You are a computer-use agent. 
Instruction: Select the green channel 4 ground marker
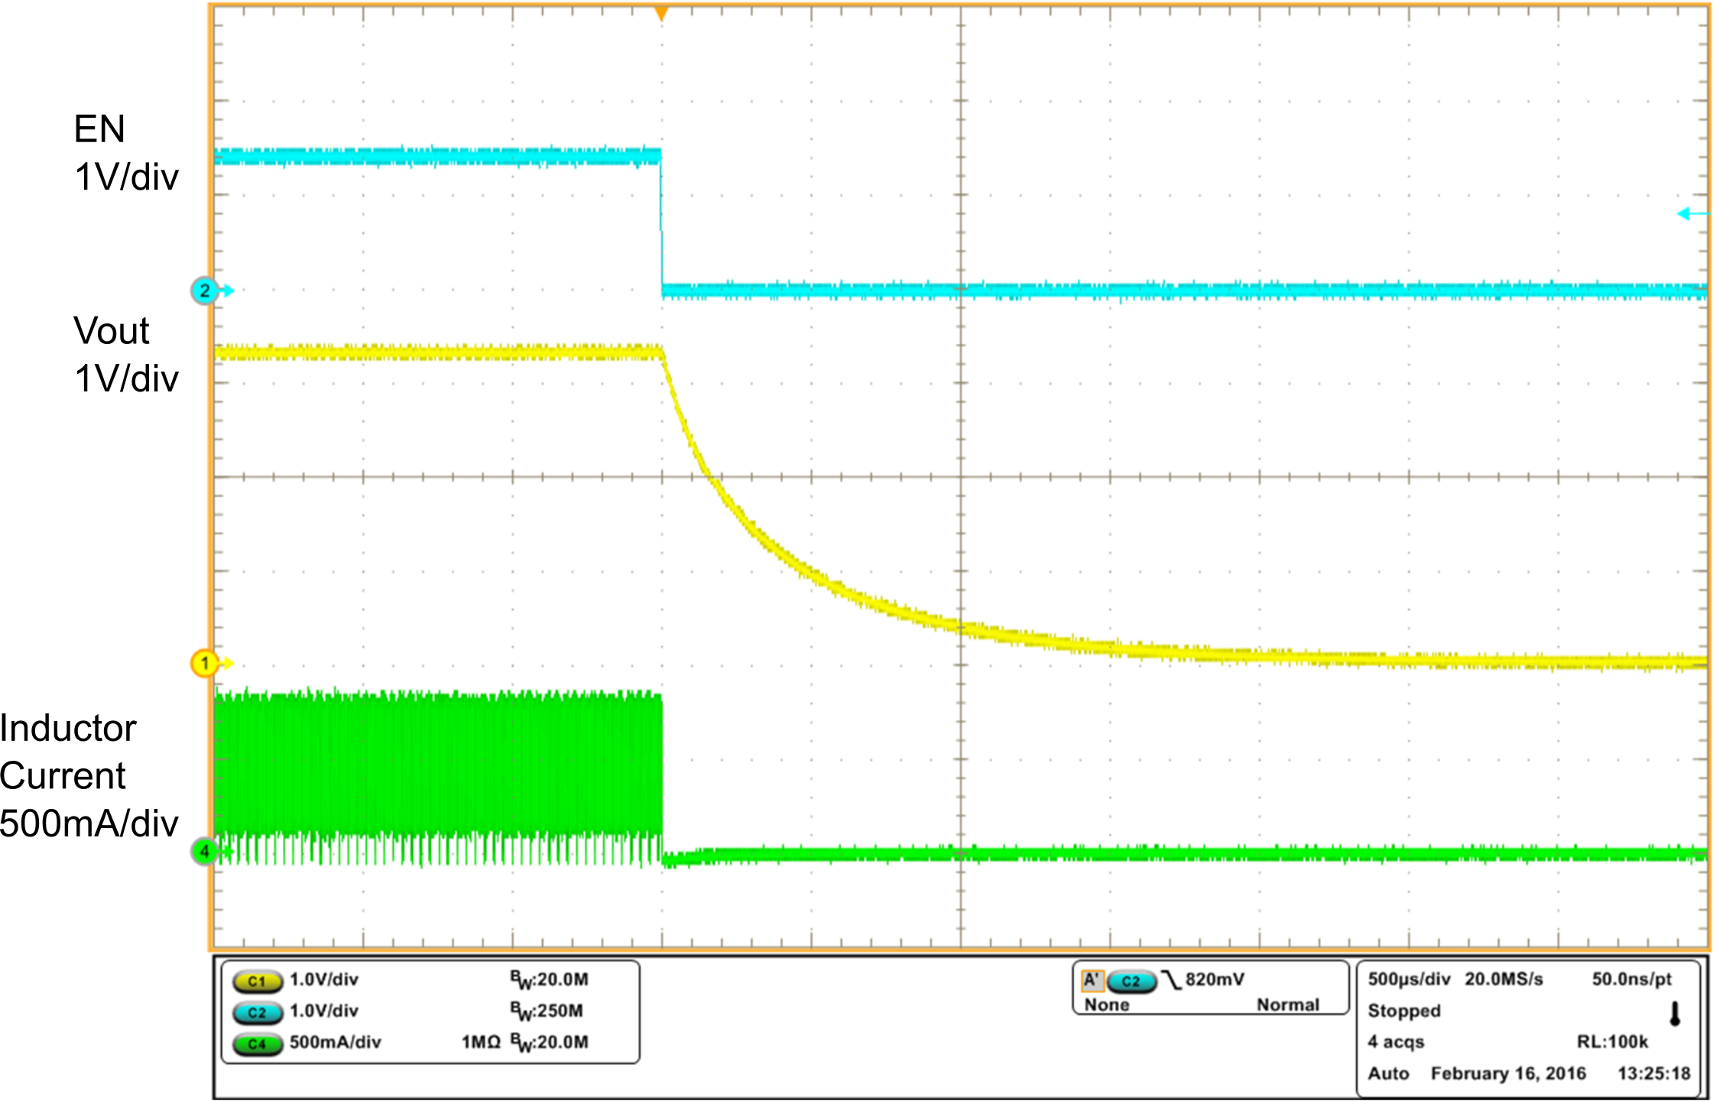[x=205, y=852]
